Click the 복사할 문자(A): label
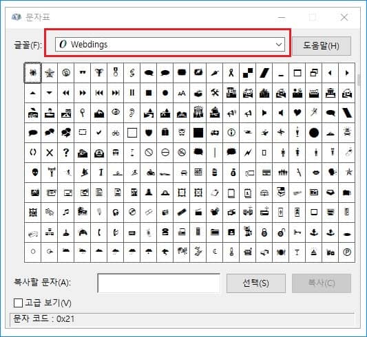This screenshot has width=367, height=337. tap(42, 282)
